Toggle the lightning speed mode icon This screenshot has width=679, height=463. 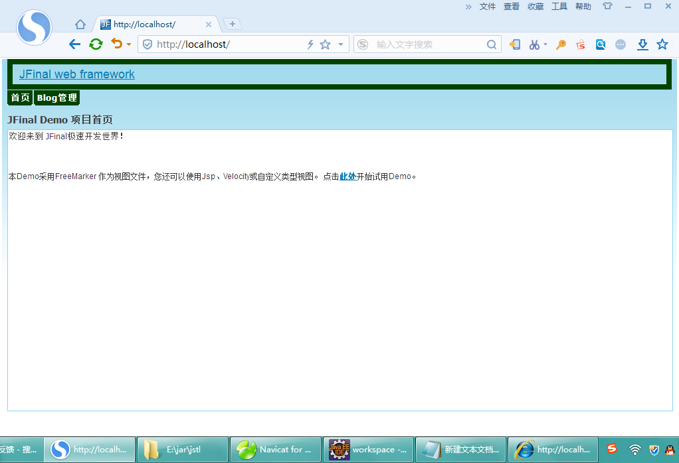[310, 44]
